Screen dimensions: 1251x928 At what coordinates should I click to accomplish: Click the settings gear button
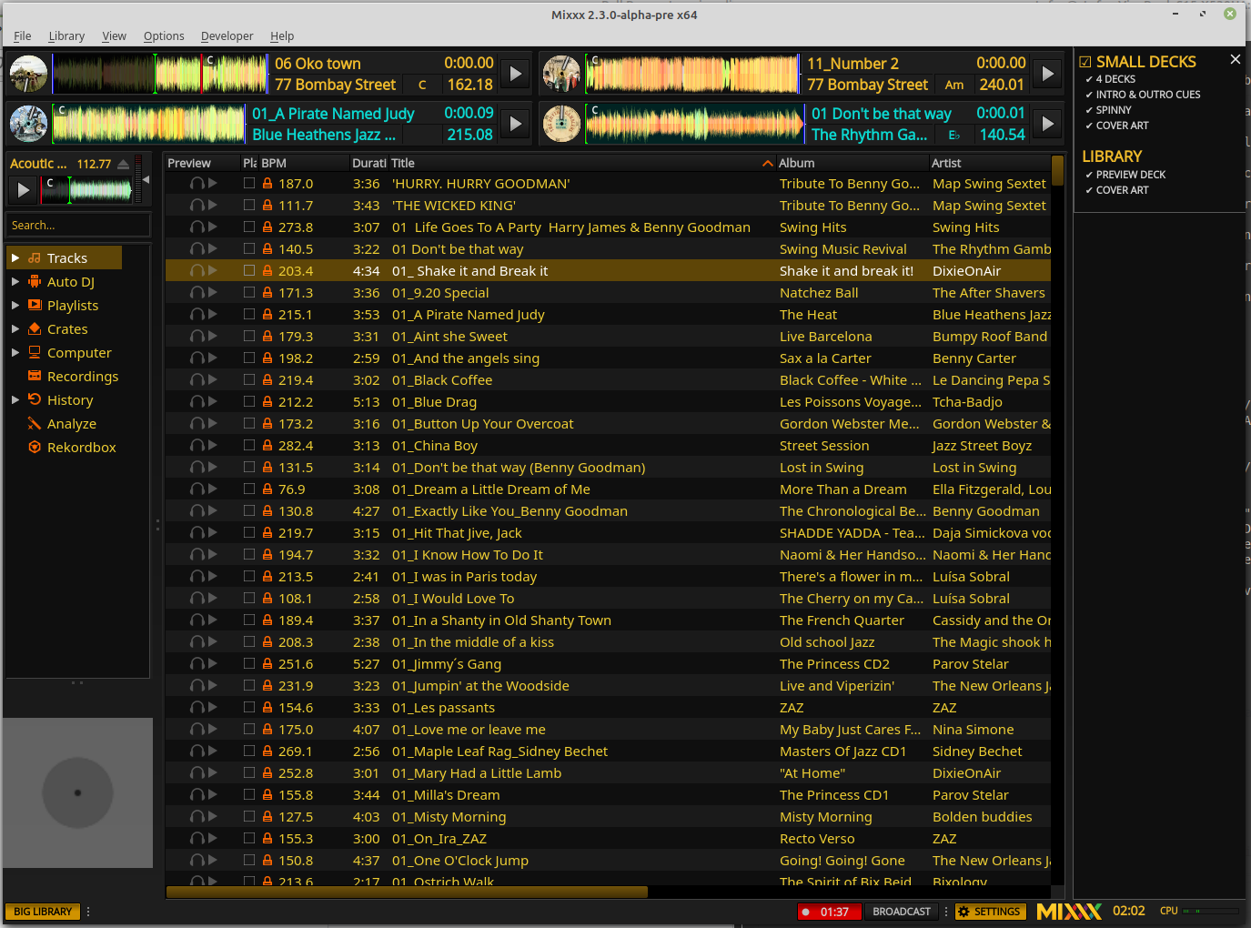[x=990, y=912]
